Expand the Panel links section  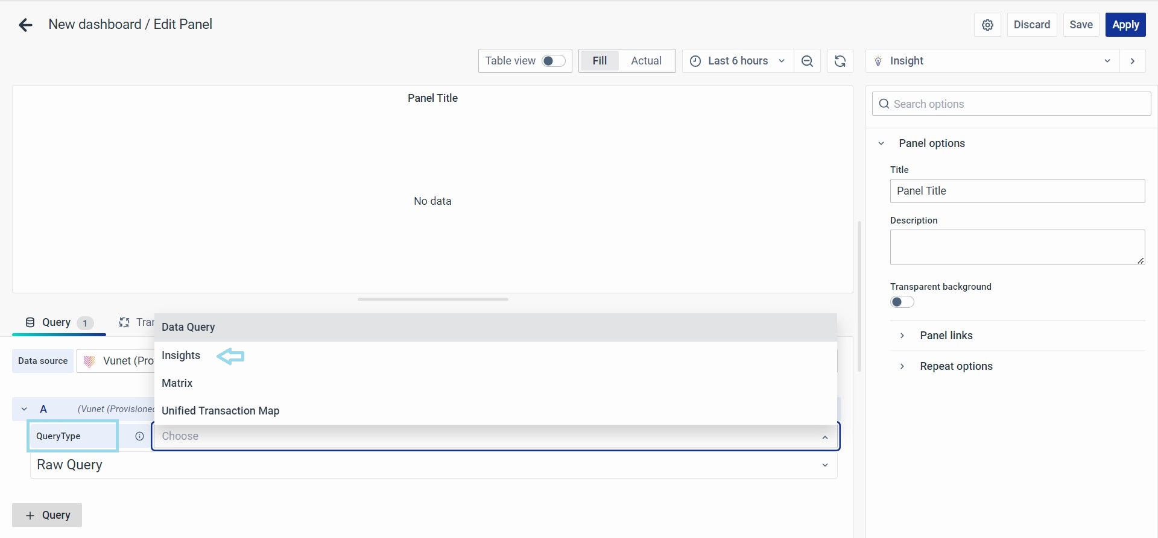point(946,336)
